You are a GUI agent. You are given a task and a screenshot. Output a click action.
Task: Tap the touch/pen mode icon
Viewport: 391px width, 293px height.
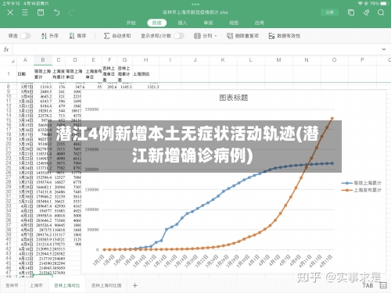tap(366, 13)
